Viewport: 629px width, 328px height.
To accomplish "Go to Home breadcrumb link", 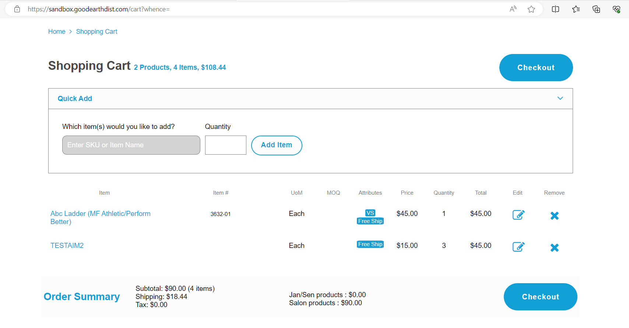I will (x=57, y=32).
